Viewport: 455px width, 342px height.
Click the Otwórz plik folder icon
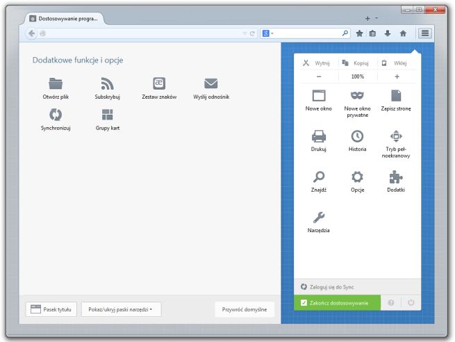click(56, 83)
